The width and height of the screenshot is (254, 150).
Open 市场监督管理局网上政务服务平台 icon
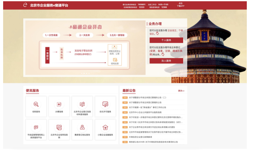coord(36,128)
